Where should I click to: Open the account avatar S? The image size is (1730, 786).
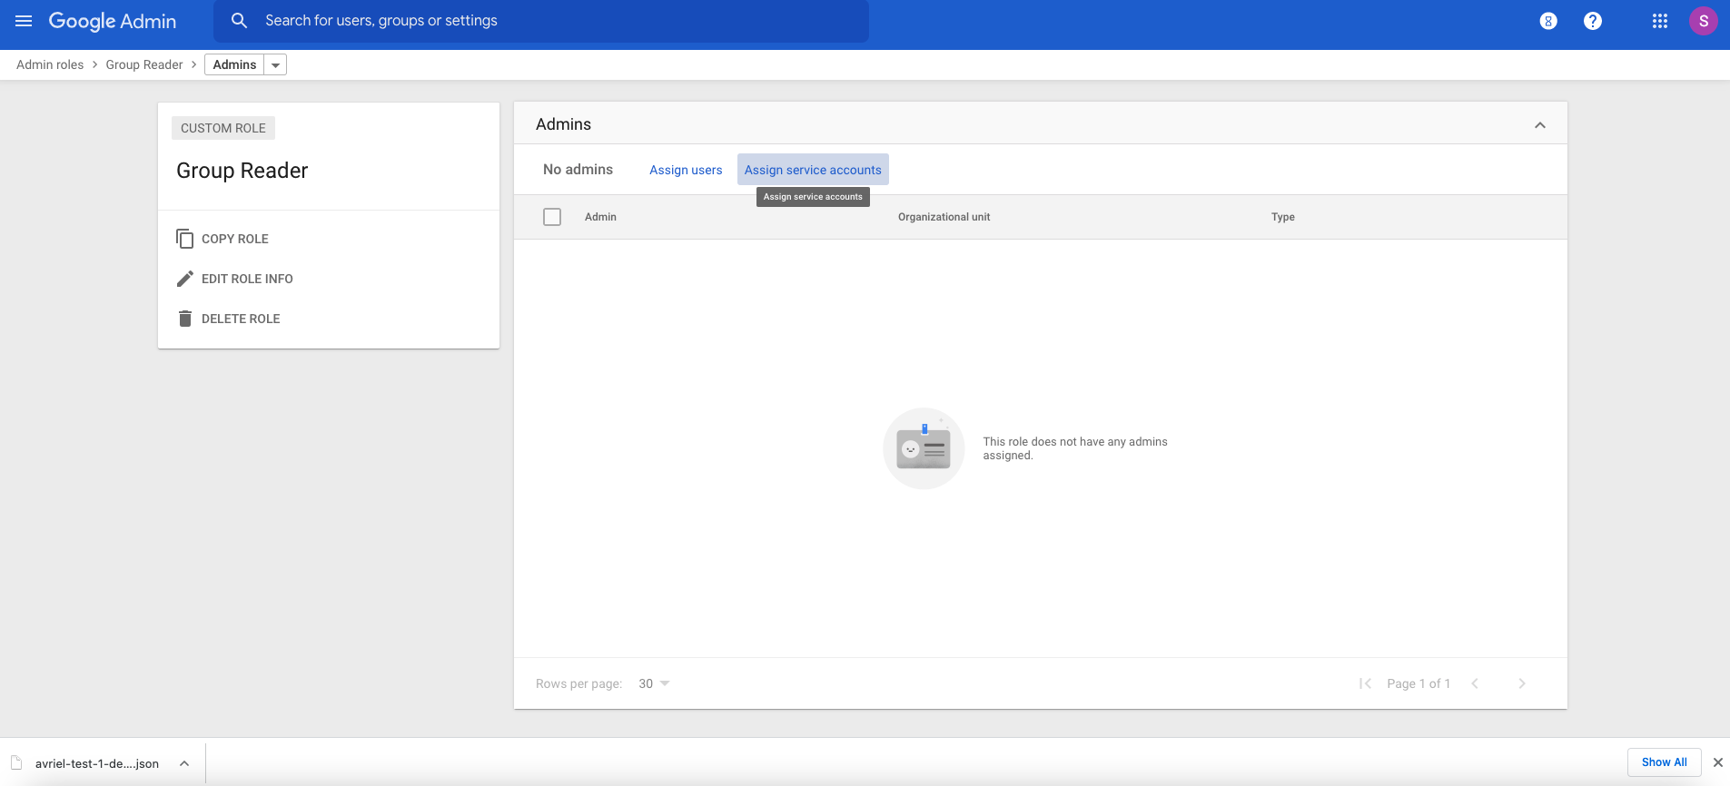coord(1704,21)
